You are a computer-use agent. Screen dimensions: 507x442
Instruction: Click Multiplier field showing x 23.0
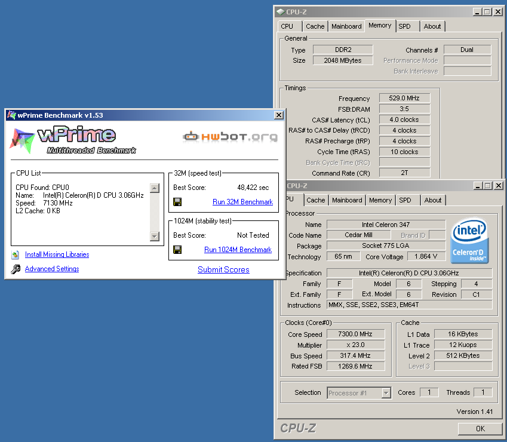coord(355,345)
